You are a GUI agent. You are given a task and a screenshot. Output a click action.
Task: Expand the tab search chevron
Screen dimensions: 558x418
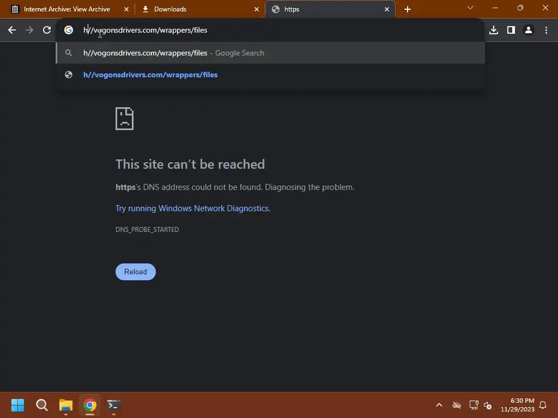(x=470, y=8)
